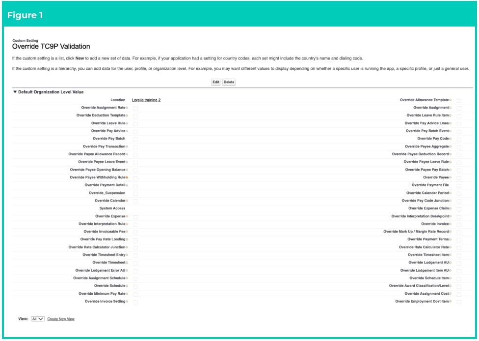Check the Override Schedule Item box
Image resolution: width=479 pixels, height=341 pixels.
(459, 279)
